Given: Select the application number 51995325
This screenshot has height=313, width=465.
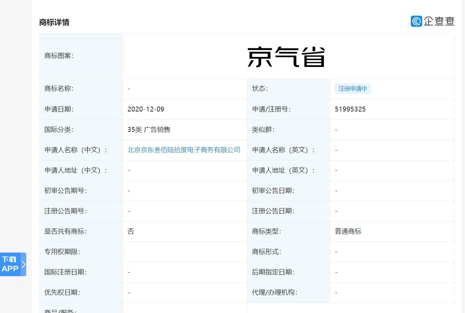Looking at the screenshot, I should pyautogui.click(x=350, y=109).
